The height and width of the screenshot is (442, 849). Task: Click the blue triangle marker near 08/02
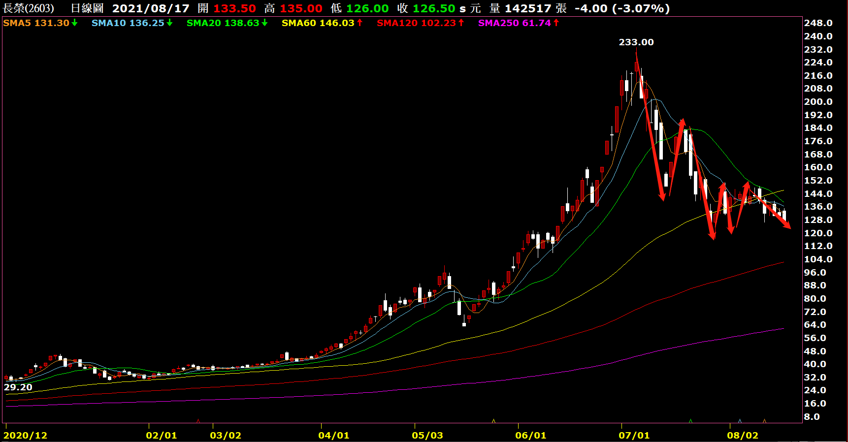(x=740, y=421)
